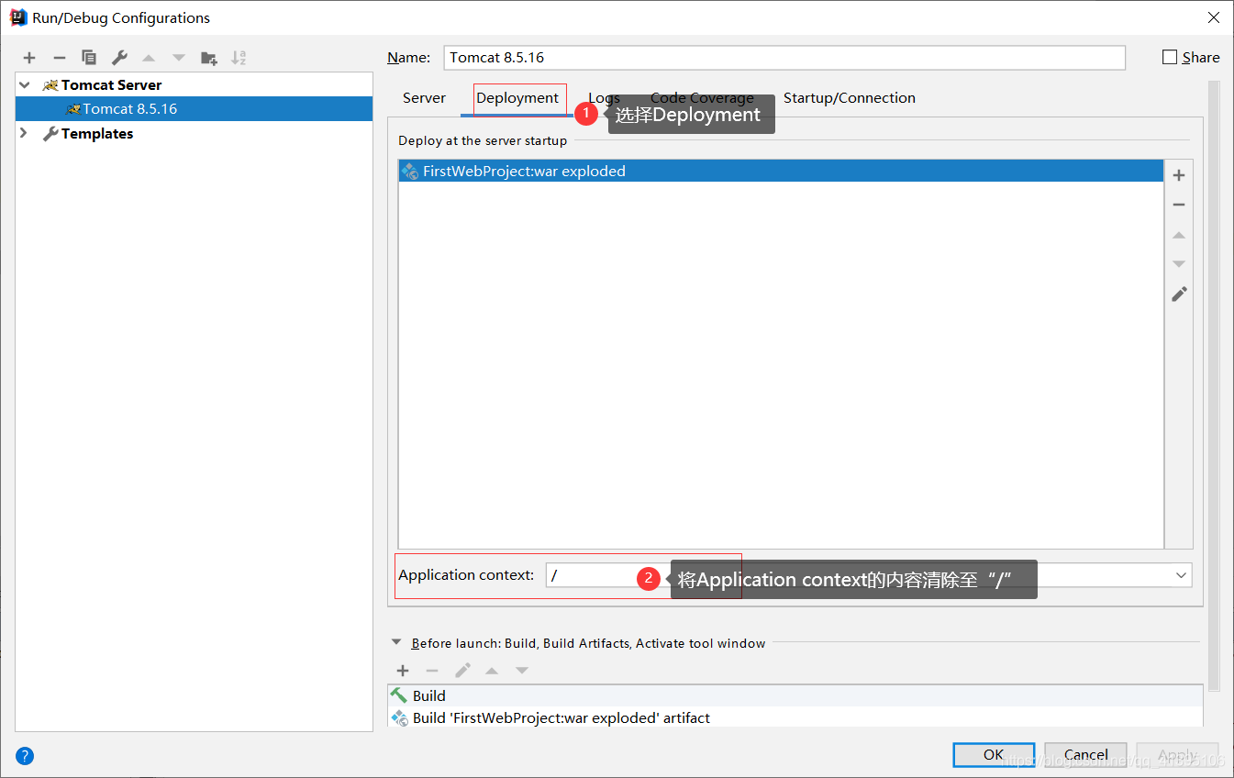
Task: Toggle the Share checkbox
Action: 1170,57
